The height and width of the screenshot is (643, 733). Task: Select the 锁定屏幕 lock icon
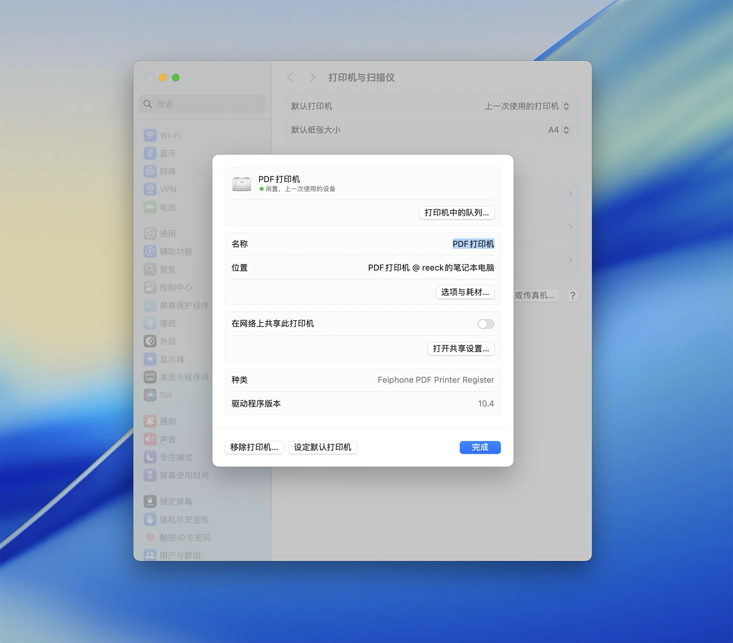150,502
